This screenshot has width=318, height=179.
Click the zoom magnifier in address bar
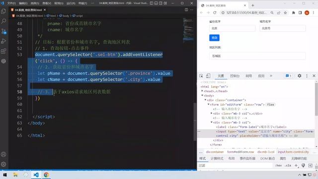click(x=272, y=12)
